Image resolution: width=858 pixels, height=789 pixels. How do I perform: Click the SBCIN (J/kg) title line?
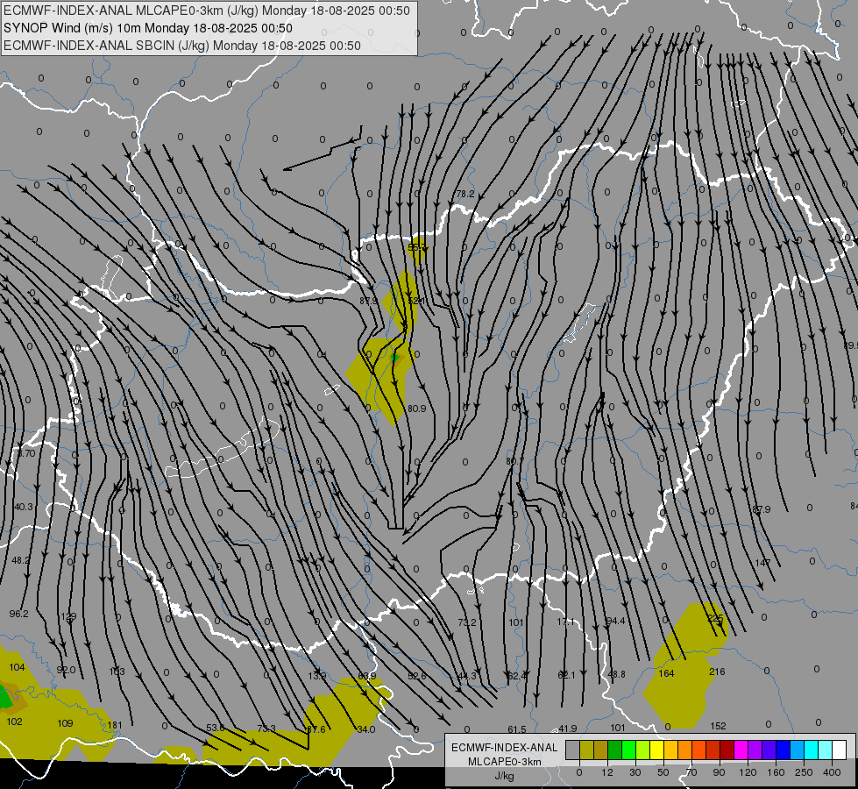182,46
